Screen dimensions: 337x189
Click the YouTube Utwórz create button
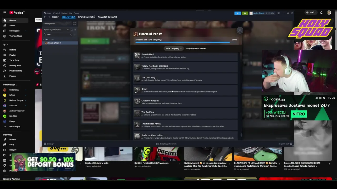coord(310,12)
